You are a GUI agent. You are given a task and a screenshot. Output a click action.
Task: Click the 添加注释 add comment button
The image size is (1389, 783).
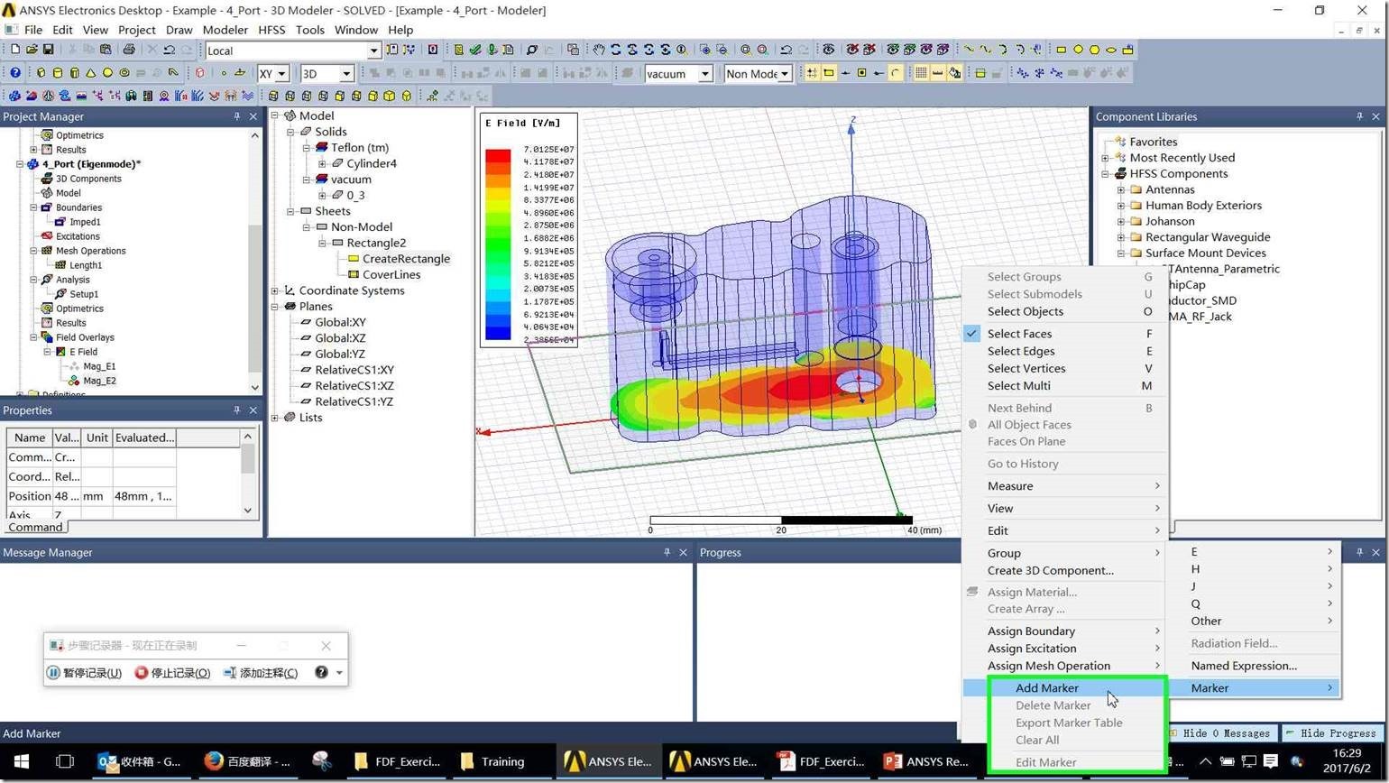pyautogui.click(x=260, y=673)
